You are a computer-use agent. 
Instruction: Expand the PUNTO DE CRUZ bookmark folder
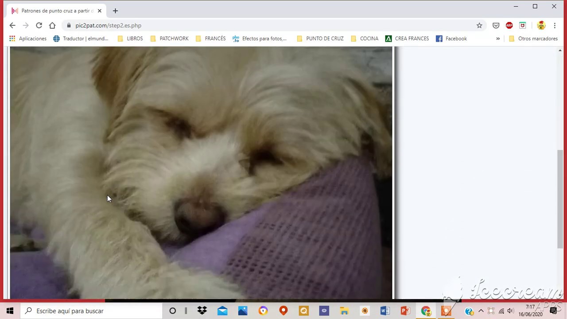coord(320,39)
